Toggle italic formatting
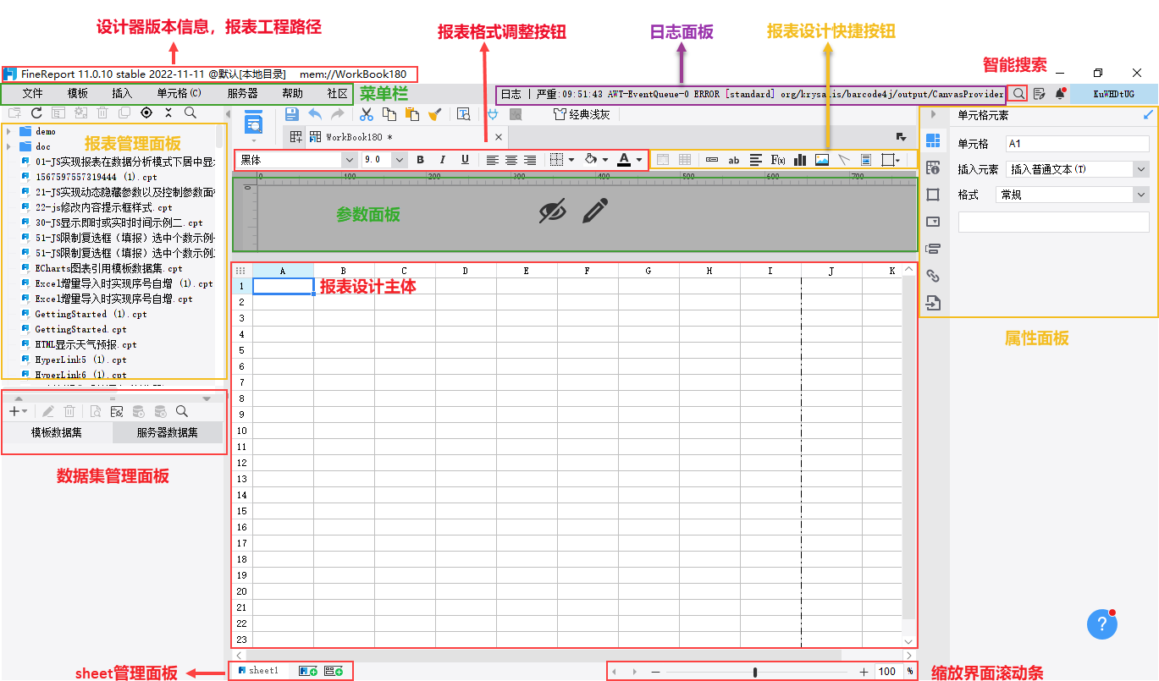 point(442,159)
